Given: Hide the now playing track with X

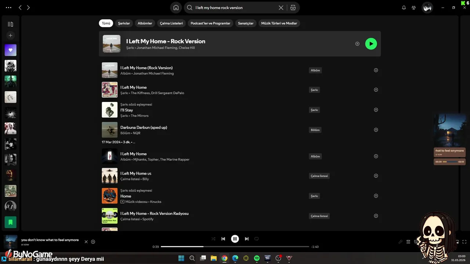Looking at the screenshot, I should [x=86, y=242].
